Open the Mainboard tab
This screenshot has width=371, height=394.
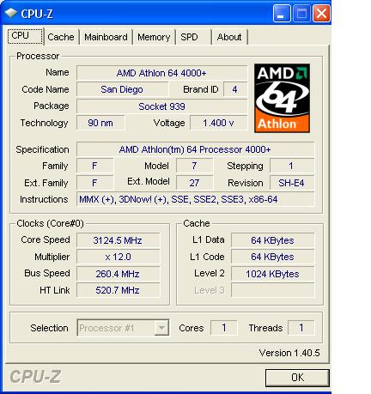106,37
